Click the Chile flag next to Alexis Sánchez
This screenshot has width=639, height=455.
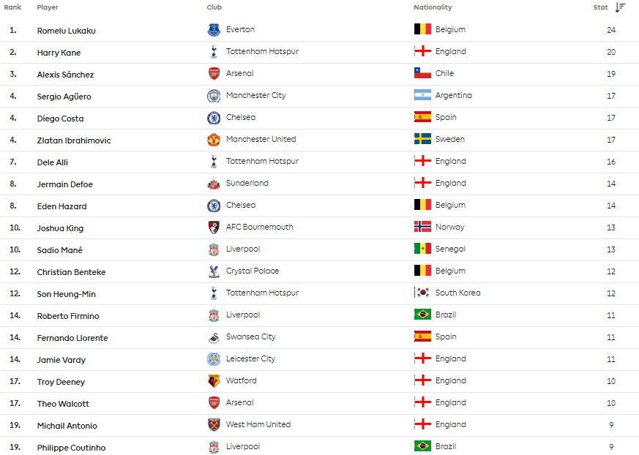[x=422, y=74]
